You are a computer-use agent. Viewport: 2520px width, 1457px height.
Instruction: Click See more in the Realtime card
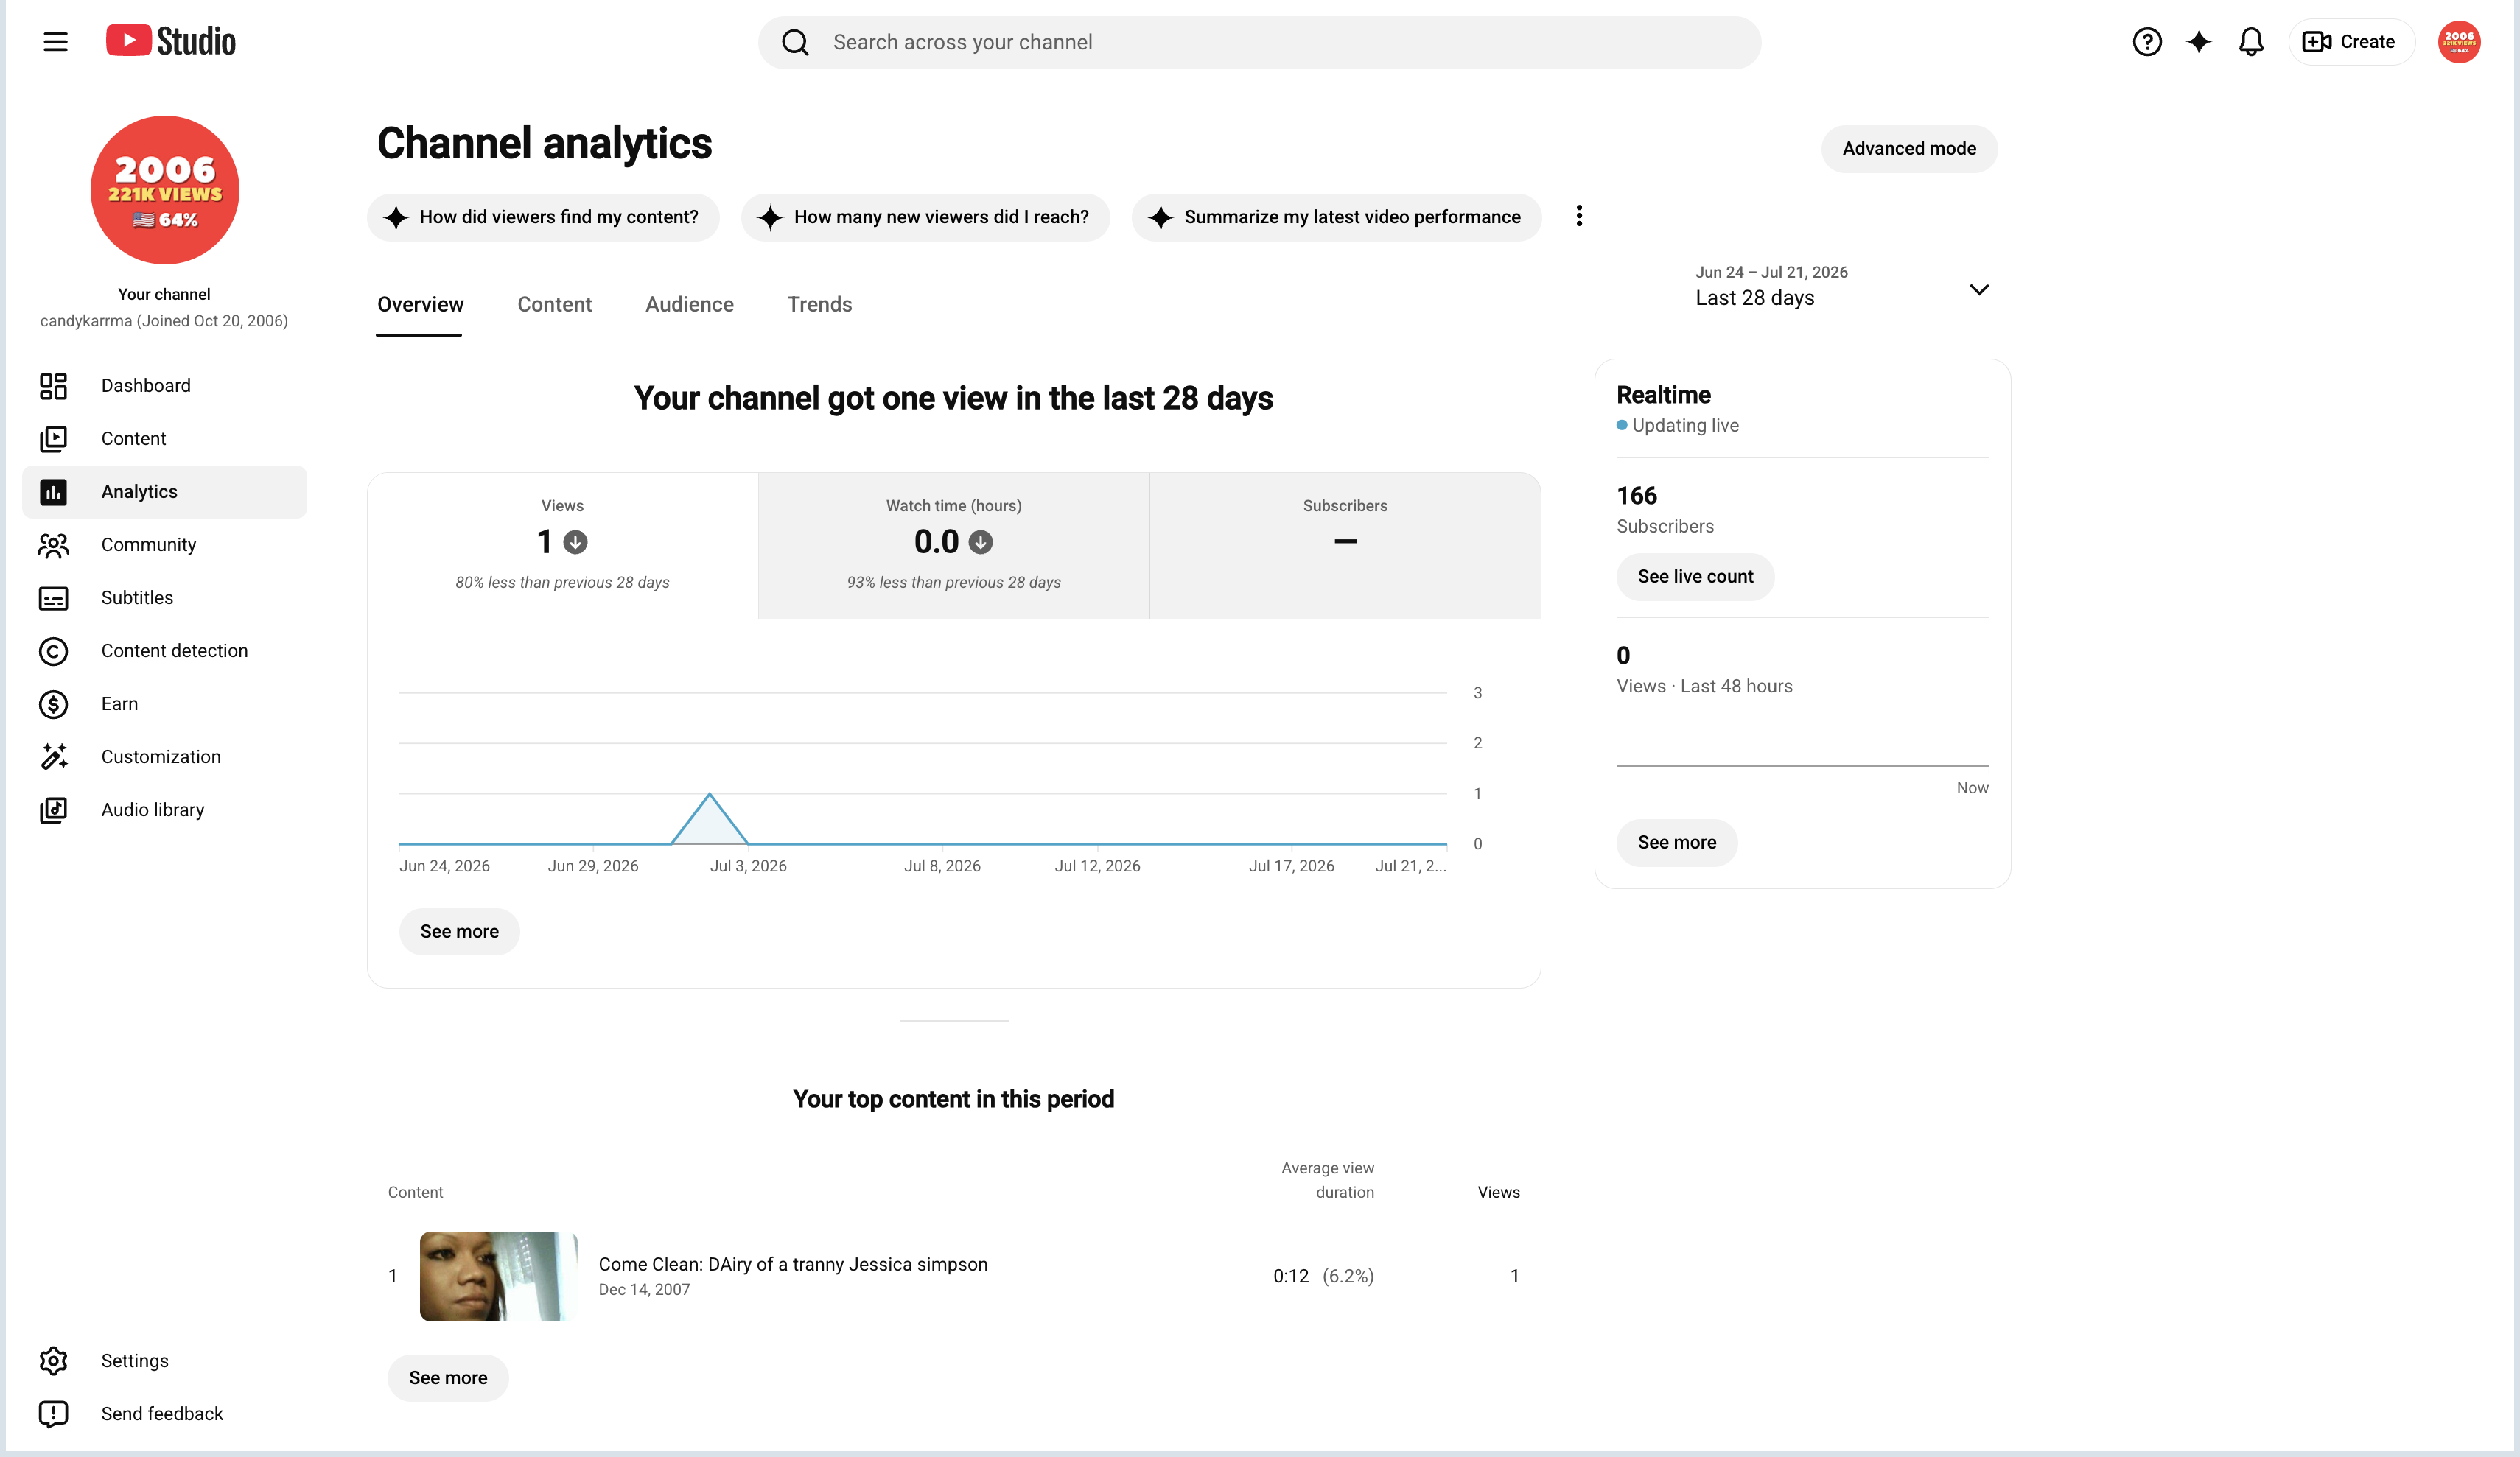(1676, 843)
